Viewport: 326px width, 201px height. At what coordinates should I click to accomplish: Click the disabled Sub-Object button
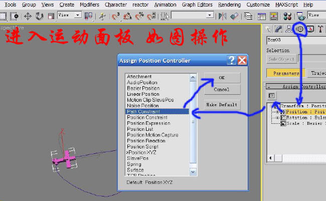281,59
